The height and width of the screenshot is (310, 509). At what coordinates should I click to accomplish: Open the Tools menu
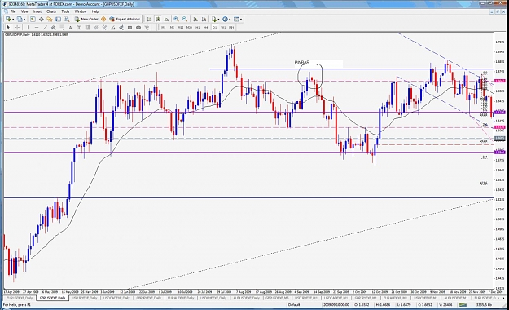(x=65, y=11)
